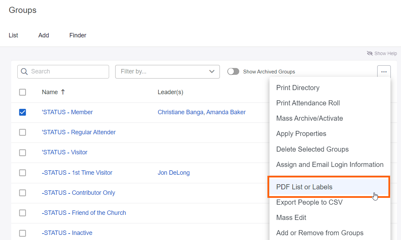The width and height of the screenshot is (401, 240).
Task: Click the Show Help eye icon
Action: coord(370,53)
